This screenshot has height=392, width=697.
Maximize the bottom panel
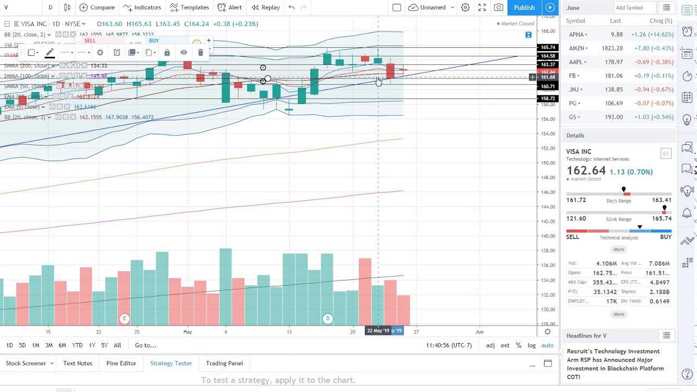coord(548,364)
